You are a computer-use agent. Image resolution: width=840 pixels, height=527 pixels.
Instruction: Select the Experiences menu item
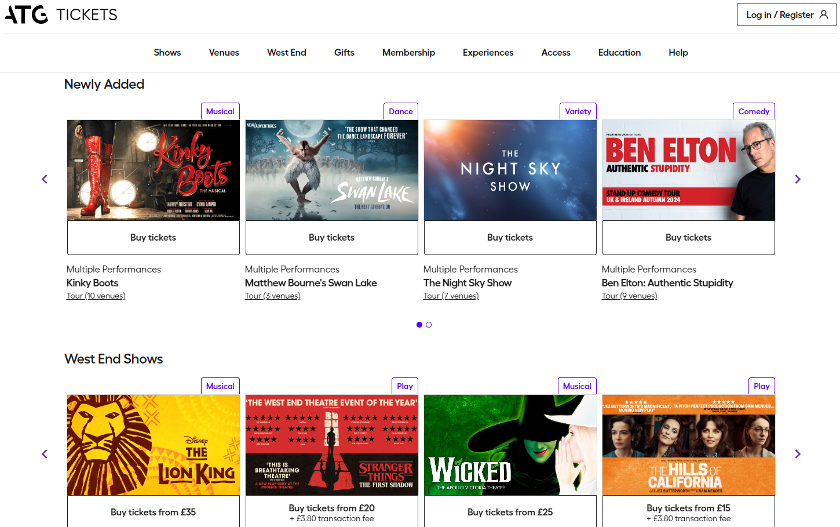(x=488, y=52)
